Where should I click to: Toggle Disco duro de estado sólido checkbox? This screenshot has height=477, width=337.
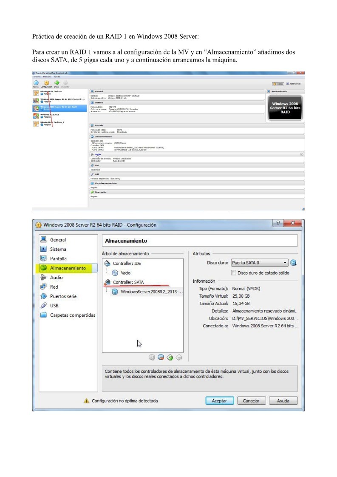point(234,273)
